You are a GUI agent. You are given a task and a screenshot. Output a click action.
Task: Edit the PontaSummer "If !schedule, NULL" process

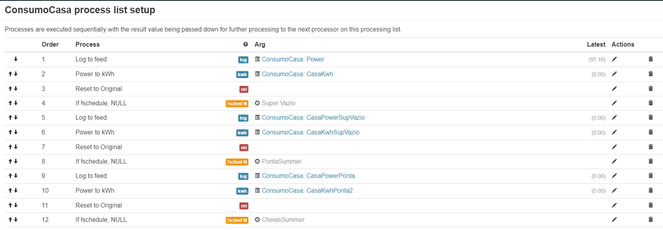(614, 161)
